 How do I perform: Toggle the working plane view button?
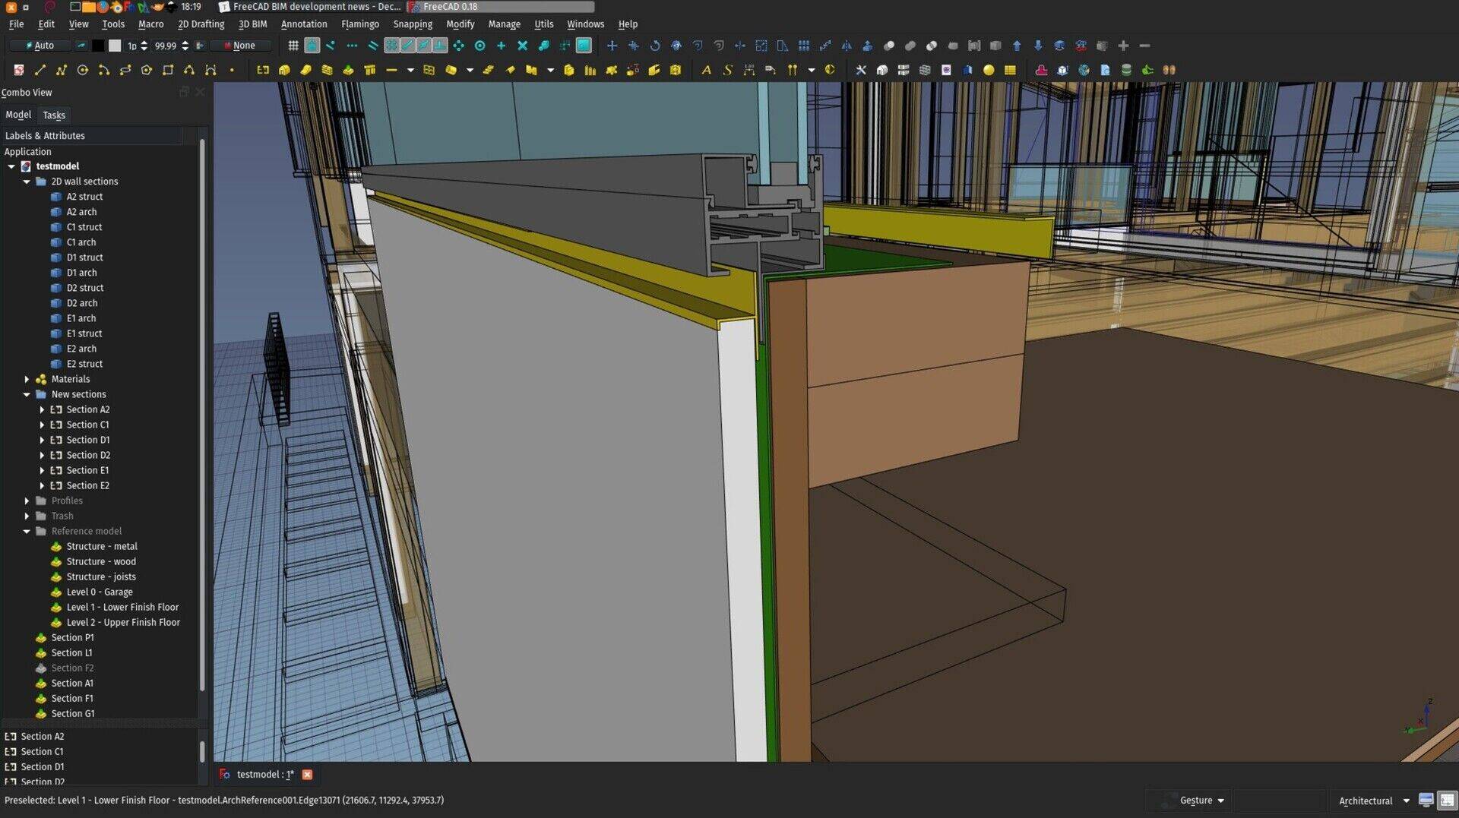click(584, 46)
